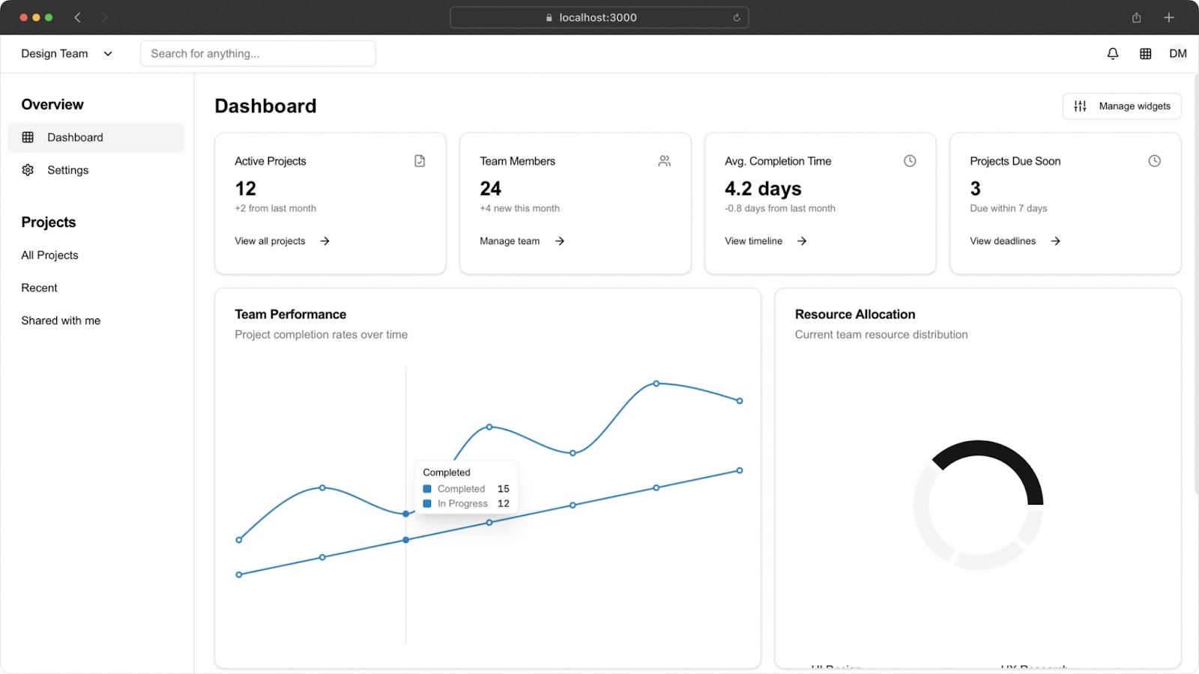Open Dashboard in the sidebar

point(75,138)
